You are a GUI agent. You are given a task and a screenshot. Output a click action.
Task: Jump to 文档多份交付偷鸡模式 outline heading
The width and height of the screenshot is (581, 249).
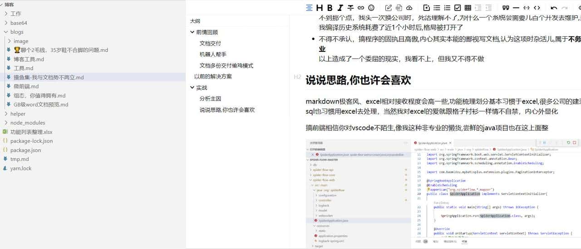pos(226,65)
